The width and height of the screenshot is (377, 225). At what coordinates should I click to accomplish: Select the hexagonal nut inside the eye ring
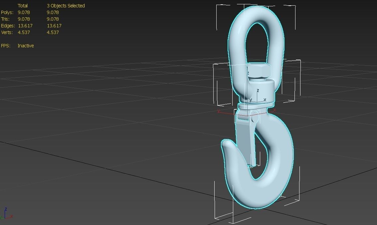[259, 70]
